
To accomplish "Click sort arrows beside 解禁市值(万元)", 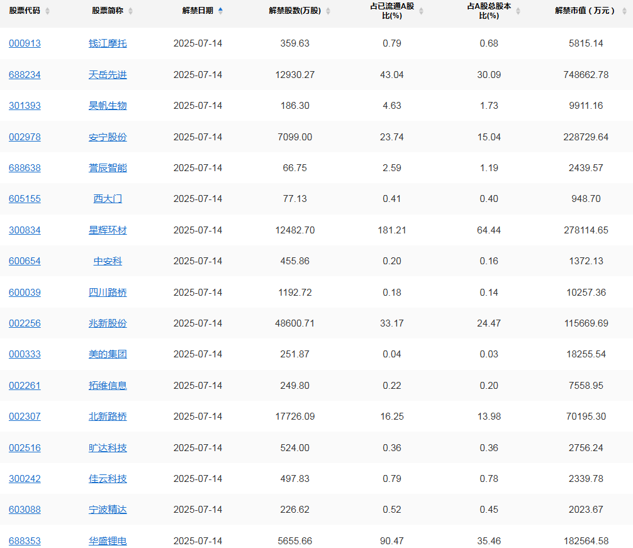I will pyautogui.click(x=624, y=11).
